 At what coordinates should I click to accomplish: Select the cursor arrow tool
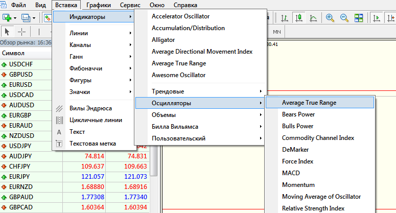tap(7, 32)
